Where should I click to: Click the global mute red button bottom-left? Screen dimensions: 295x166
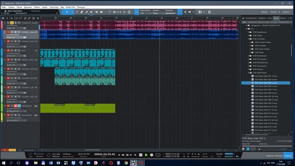coord(5,150)
